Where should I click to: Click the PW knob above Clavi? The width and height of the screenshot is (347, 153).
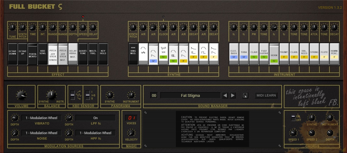coord(254,28)
